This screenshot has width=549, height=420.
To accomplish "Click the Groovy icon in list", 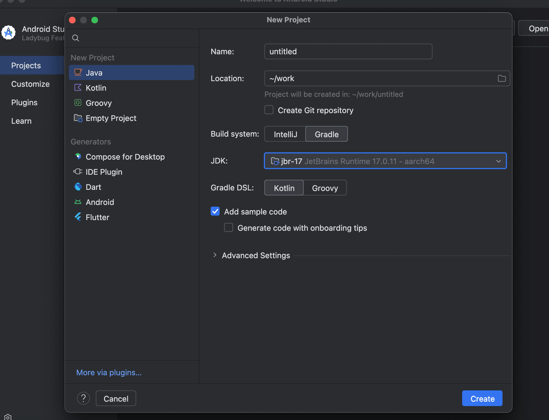I will [x=78, y=103].
